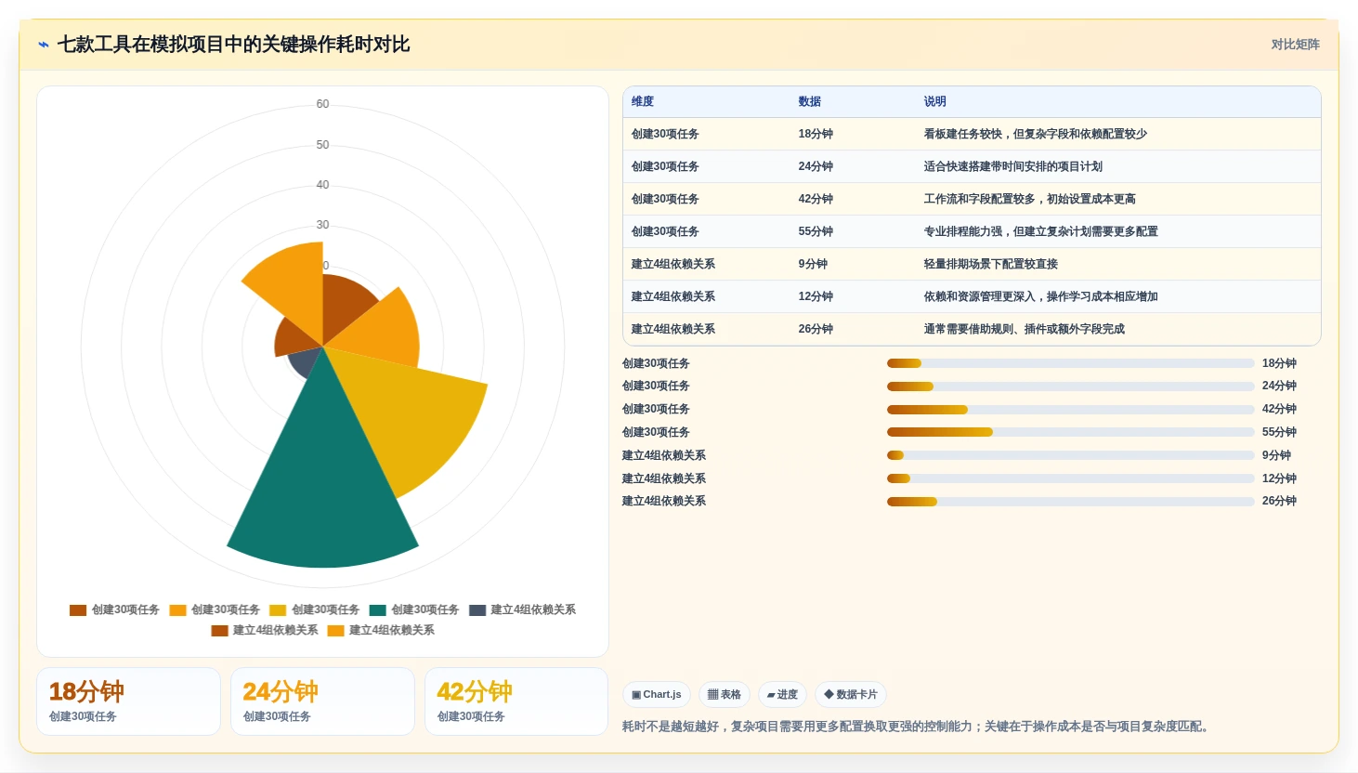Open the 24分钟 data card

322,701
